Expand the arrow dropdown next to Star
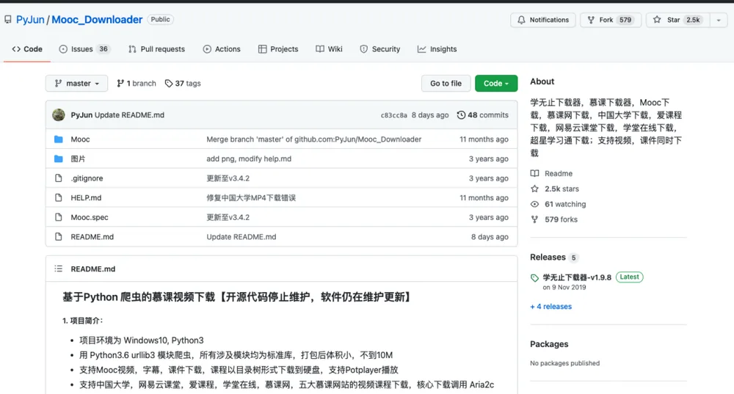This screenshot has width=734, height=394. [x=719, y=20]
